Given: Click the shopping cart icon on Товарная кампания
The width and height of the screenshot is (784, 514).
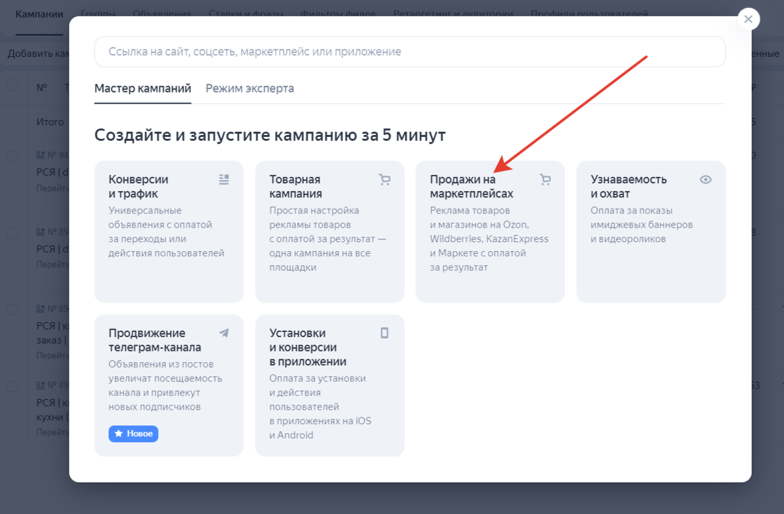Looking at the screenshot, I should pyautogui.click(x=385, y=179).
